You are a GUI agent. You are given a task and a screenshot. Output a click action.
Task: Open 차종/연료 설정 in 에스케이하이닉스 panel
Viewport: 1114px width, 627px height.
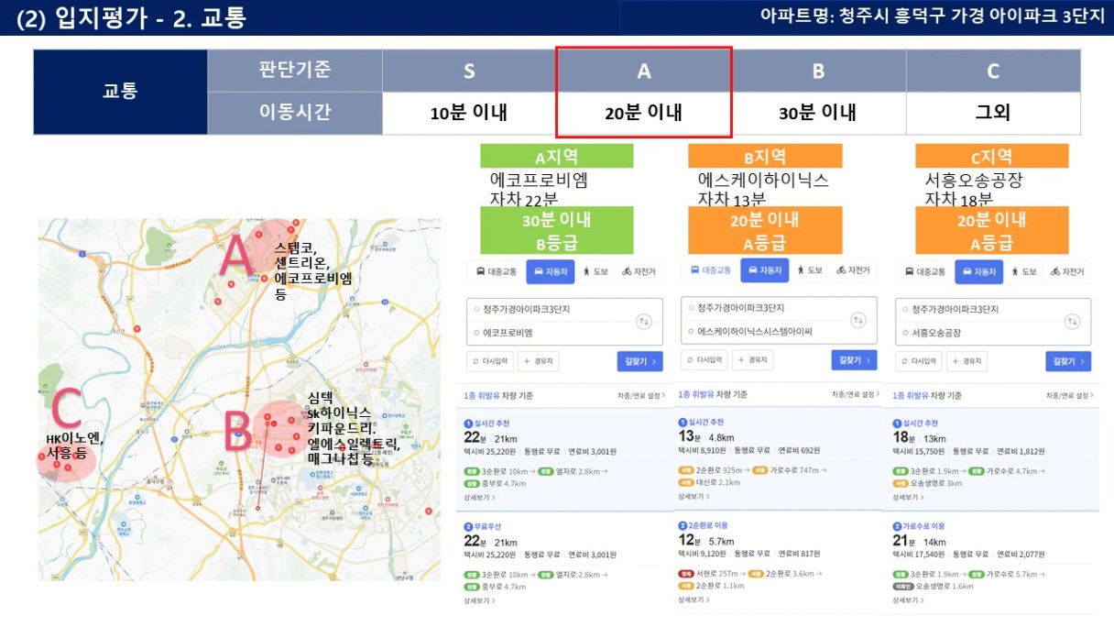[x=855, y=394]
